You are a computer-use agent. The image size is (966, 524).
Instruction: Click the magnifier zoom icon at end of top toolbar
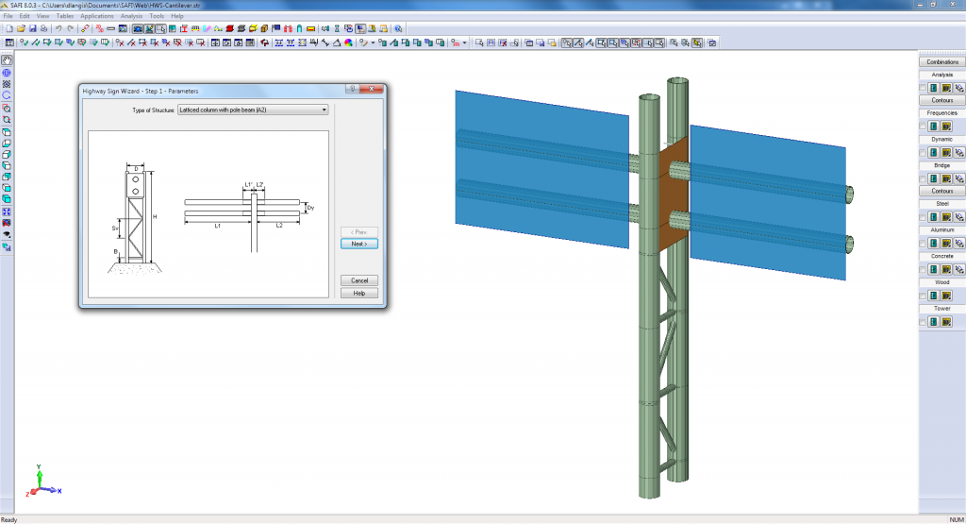point(399,29)
